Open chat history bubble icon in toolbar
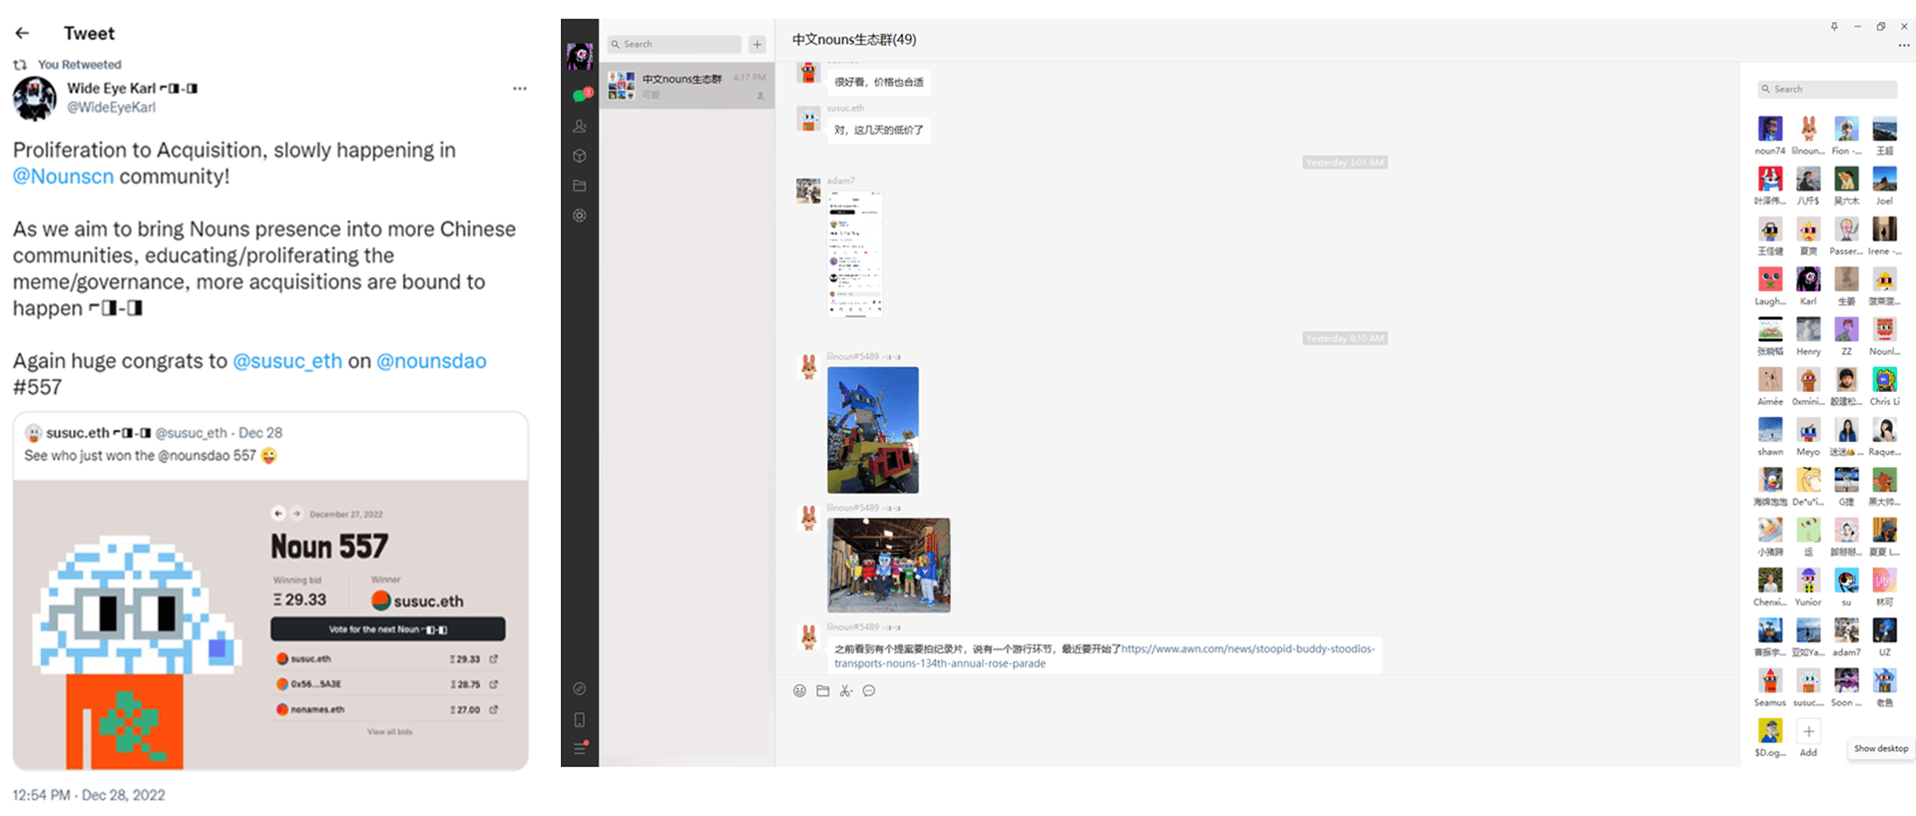Image resolution: width=1916 pixels, height=816 pixels. coord(869,690)
